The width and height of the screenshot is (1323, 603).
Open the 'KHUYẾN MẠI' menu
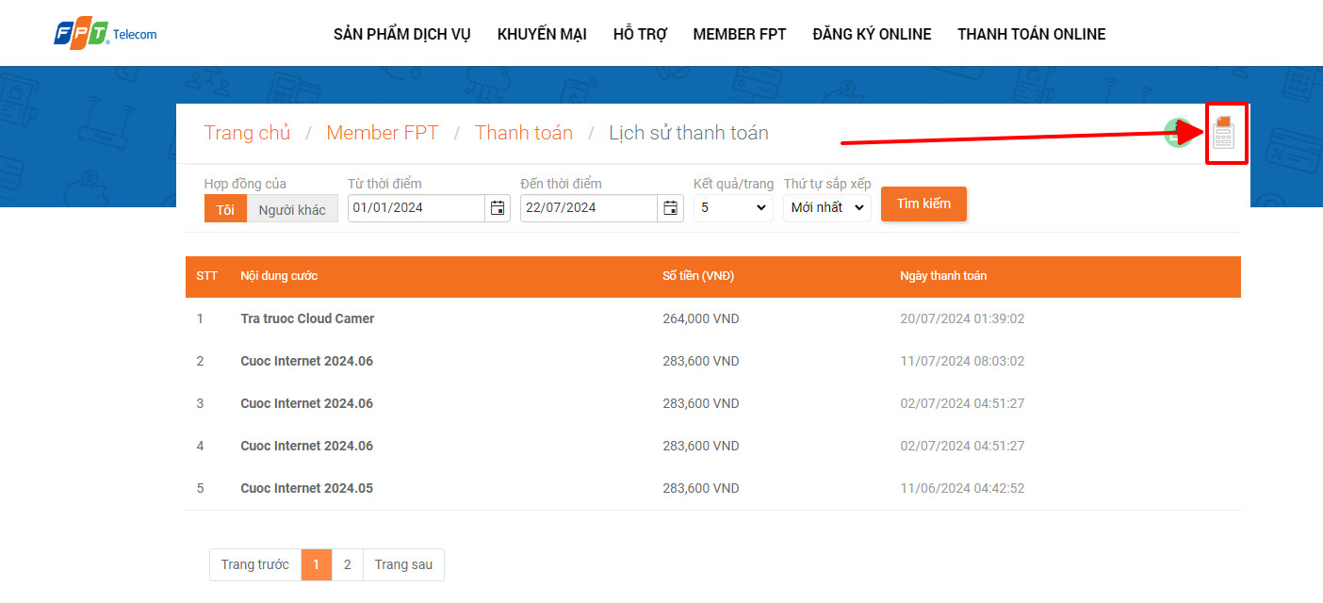click(x=542, y=34)
